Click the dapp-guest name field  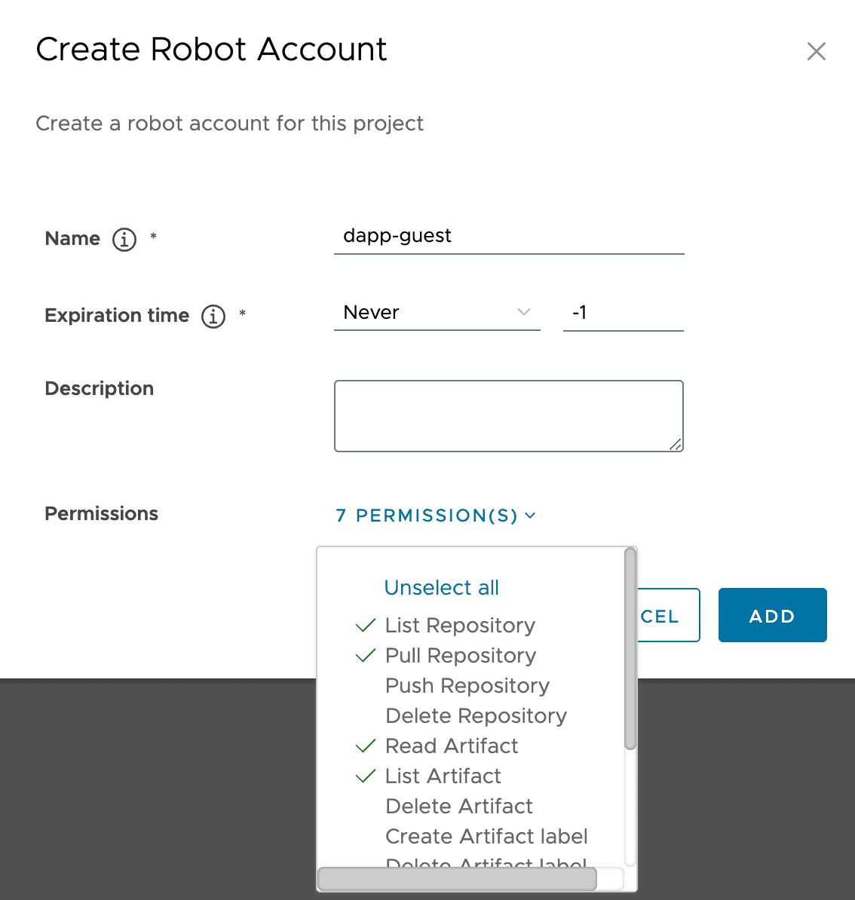click(509, 236)
